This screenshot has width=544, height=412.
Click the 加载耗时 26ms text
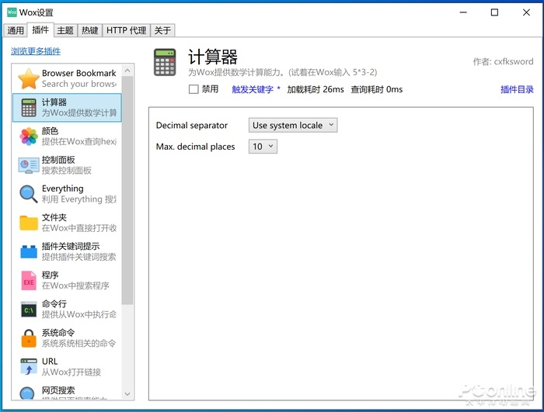pyautogui.click(x=316, y=89)
